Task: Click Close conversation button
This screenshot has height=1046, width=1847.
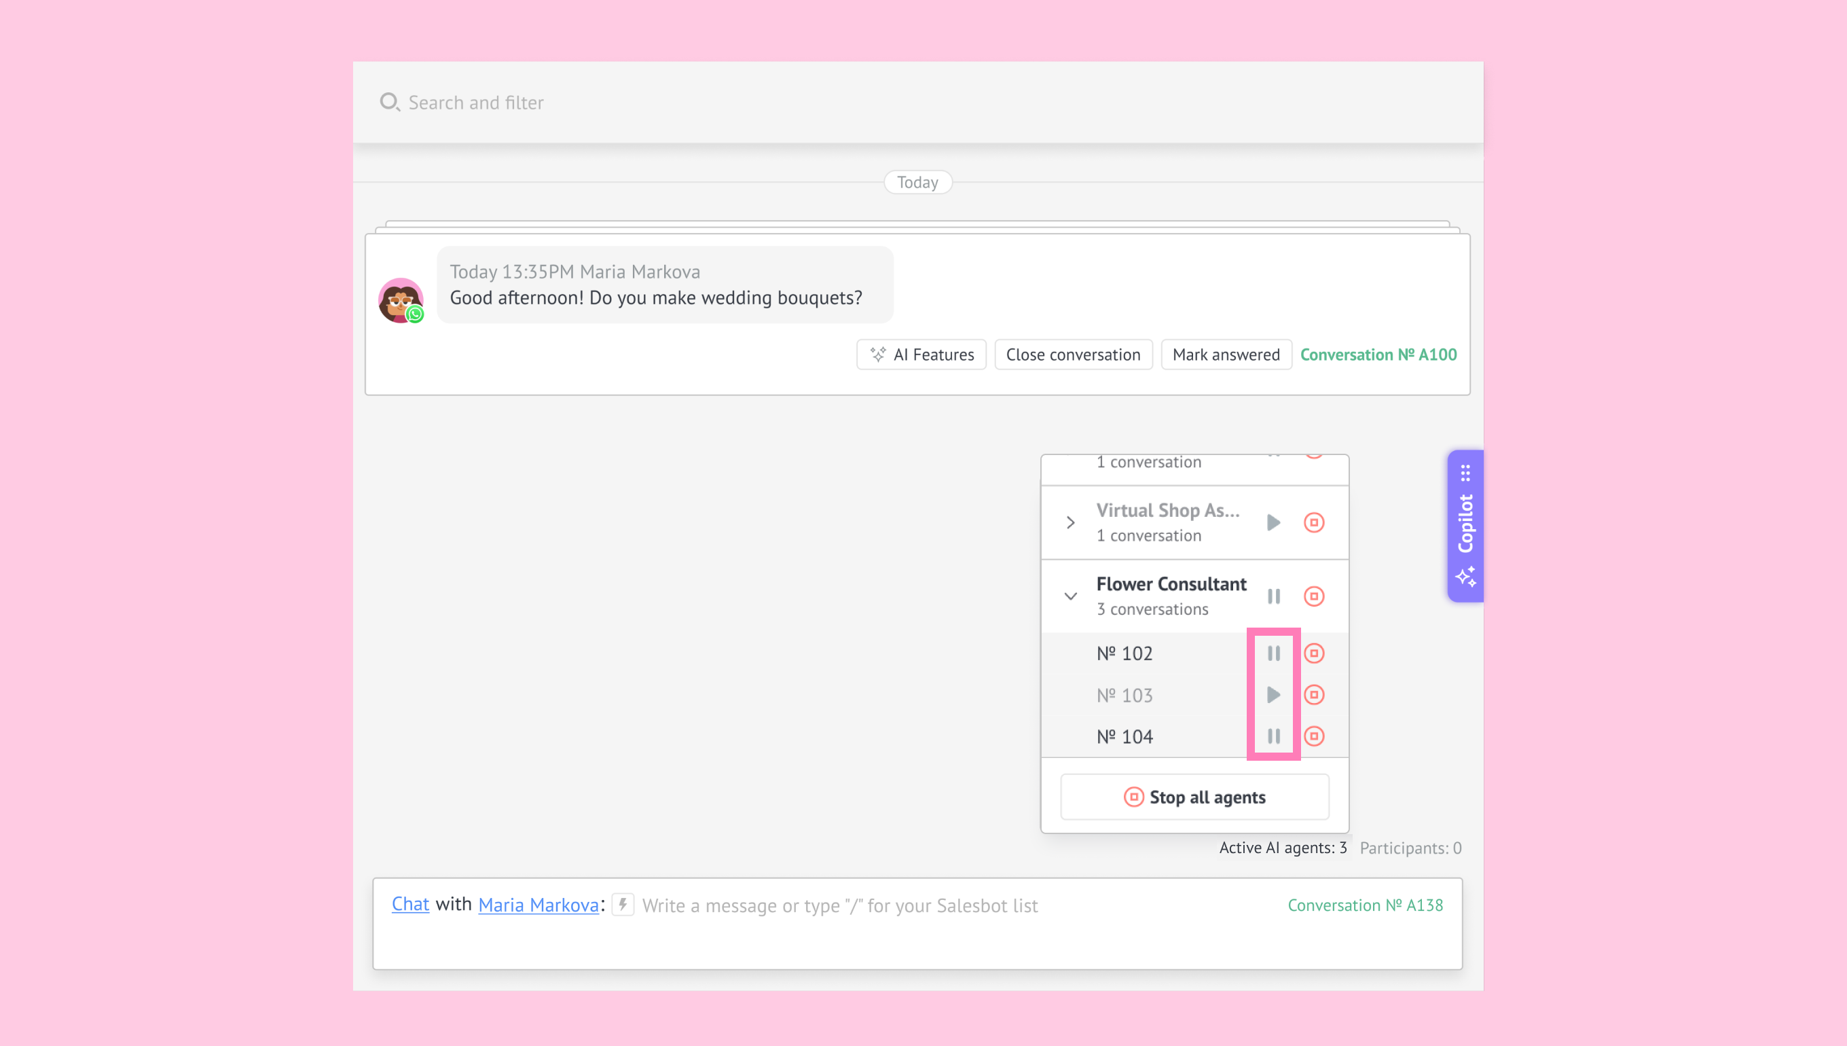Action: 1073,354
